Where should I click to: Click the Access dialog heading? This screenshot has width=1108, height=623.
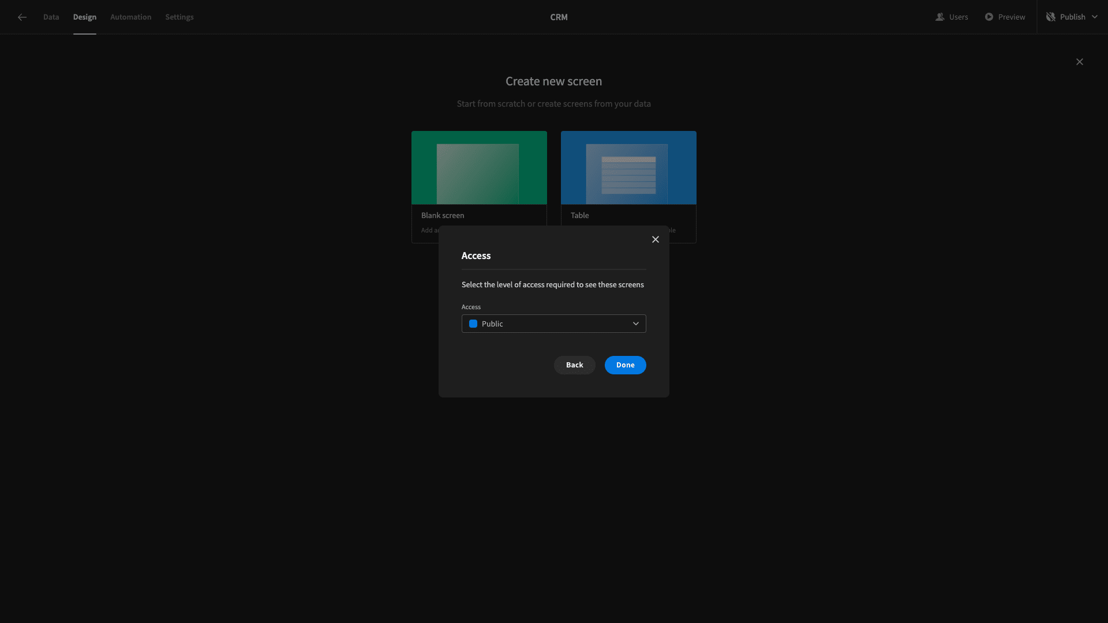point(476,256)
